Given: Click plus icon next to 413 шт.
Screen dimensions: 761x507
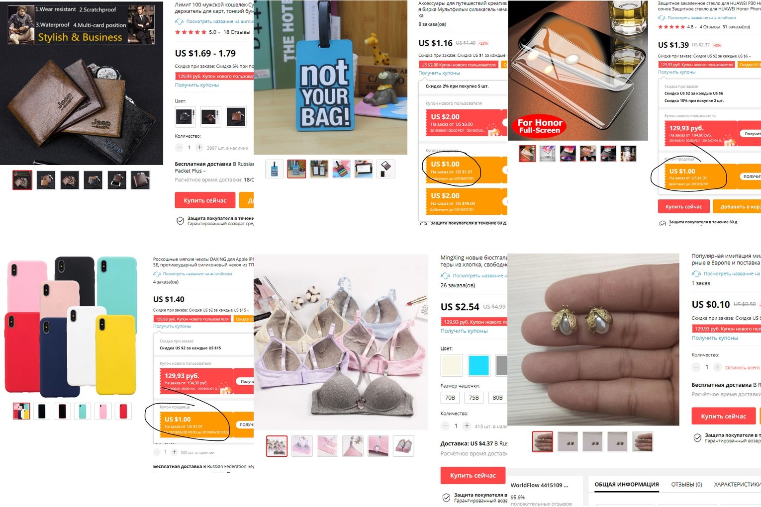Looking at the screenshot, I should (467, 426).
